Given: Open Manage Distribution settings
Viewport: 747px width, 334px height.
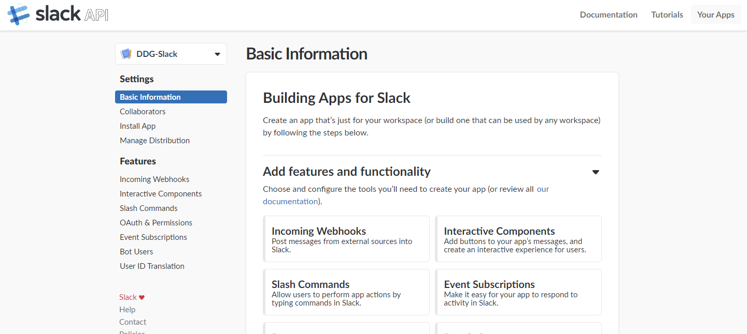Looking at the screenshot, I should click(154, 141).
